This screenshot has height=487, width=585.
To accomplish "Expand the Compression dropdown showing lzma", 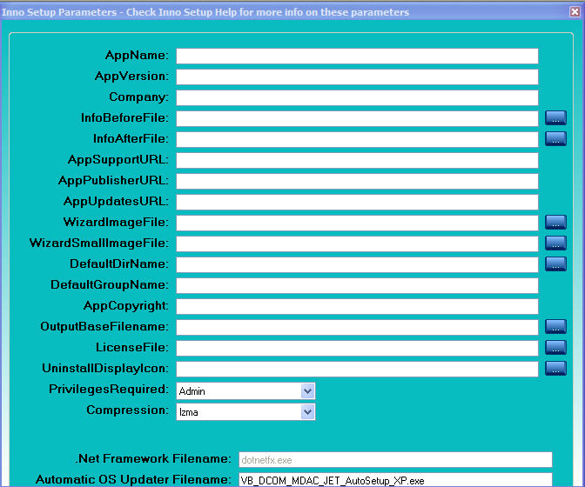I will [245, 412].
